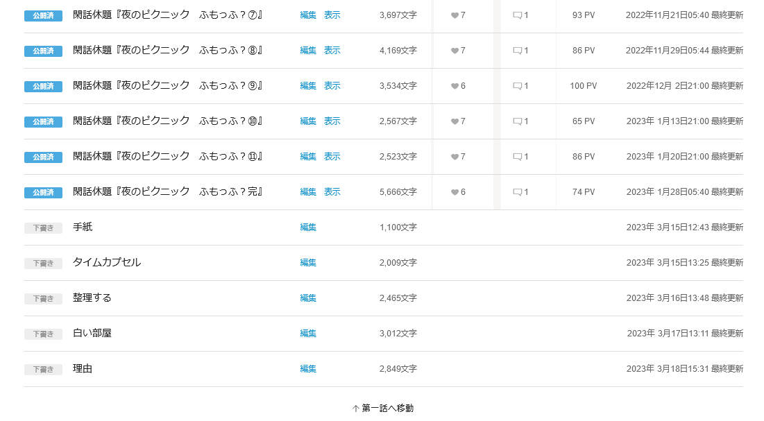Select the 白い部屋 episode title

[92, 333]
